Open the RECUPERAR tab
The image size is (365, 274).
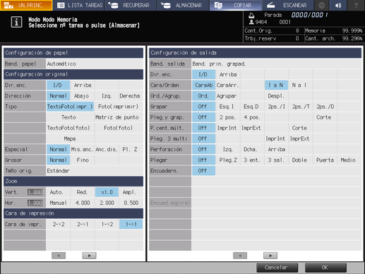[x=131, y=5]
